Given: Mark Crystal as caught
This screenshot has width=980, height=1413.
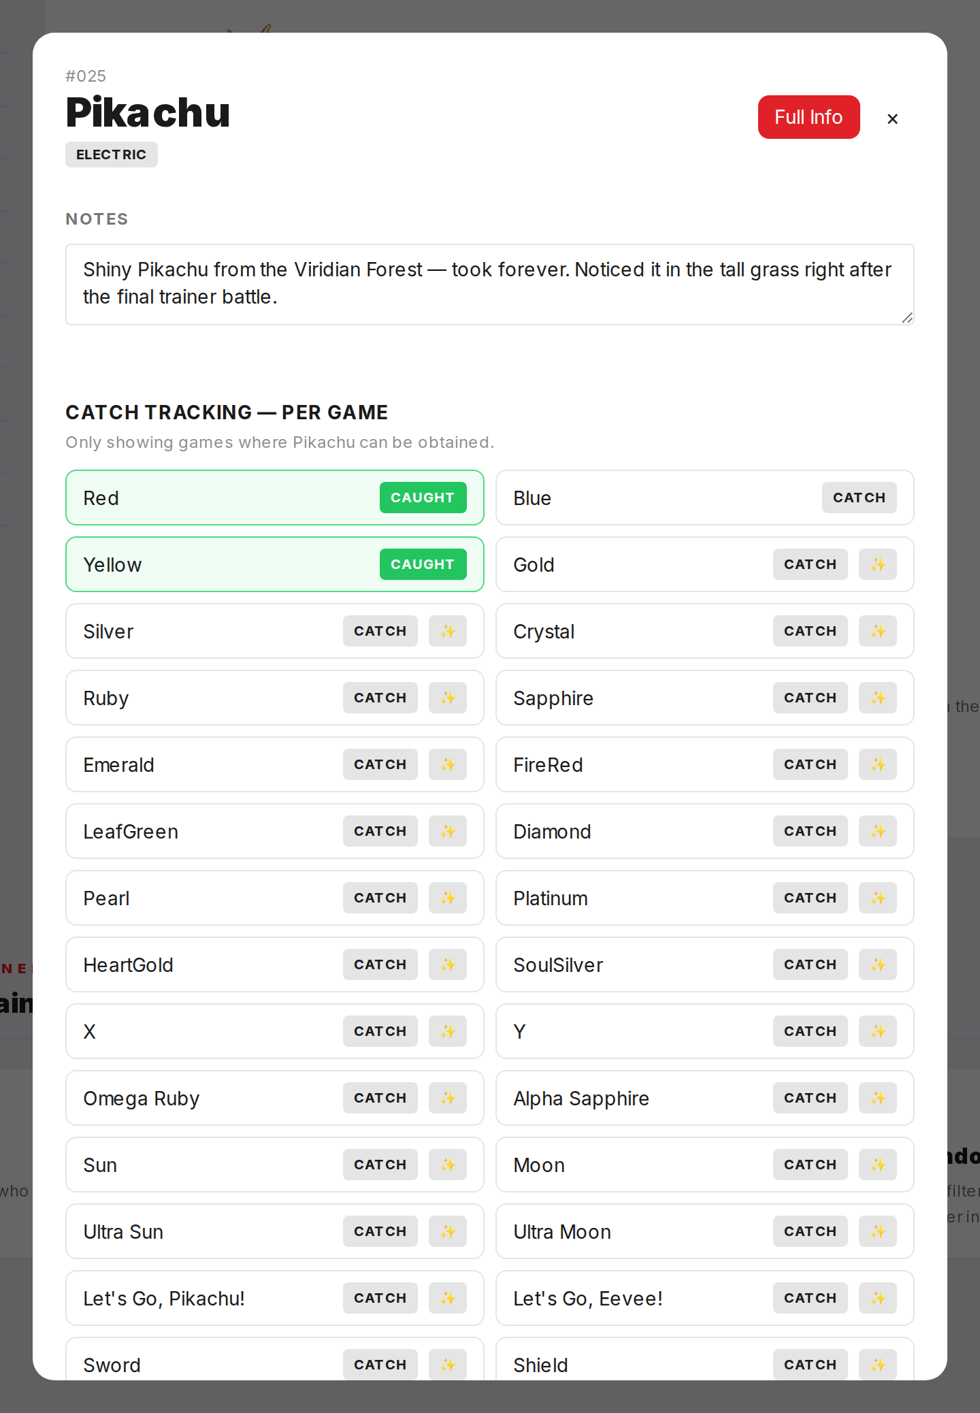Looking at the screenshot, I should [810, 631].
